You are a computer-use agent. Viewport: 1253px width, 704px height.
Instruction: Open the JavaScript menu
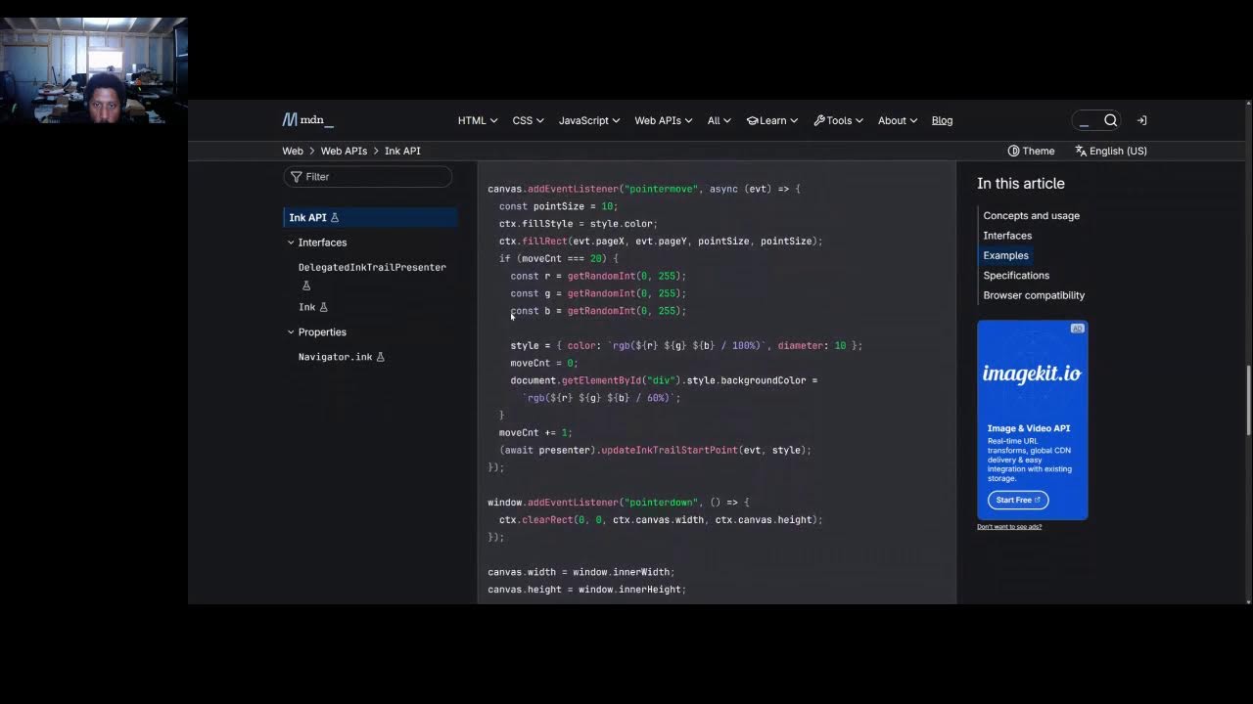click(589, 120)
